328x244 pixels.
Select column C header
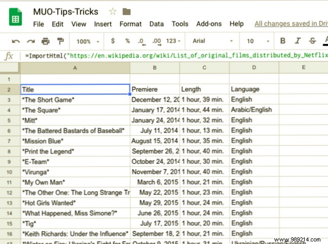[204, 68]
